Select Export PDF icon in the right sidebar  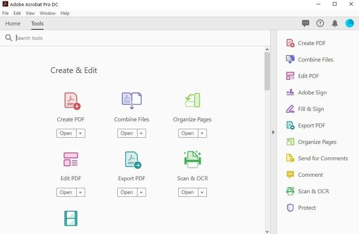(x=290, y=125)
